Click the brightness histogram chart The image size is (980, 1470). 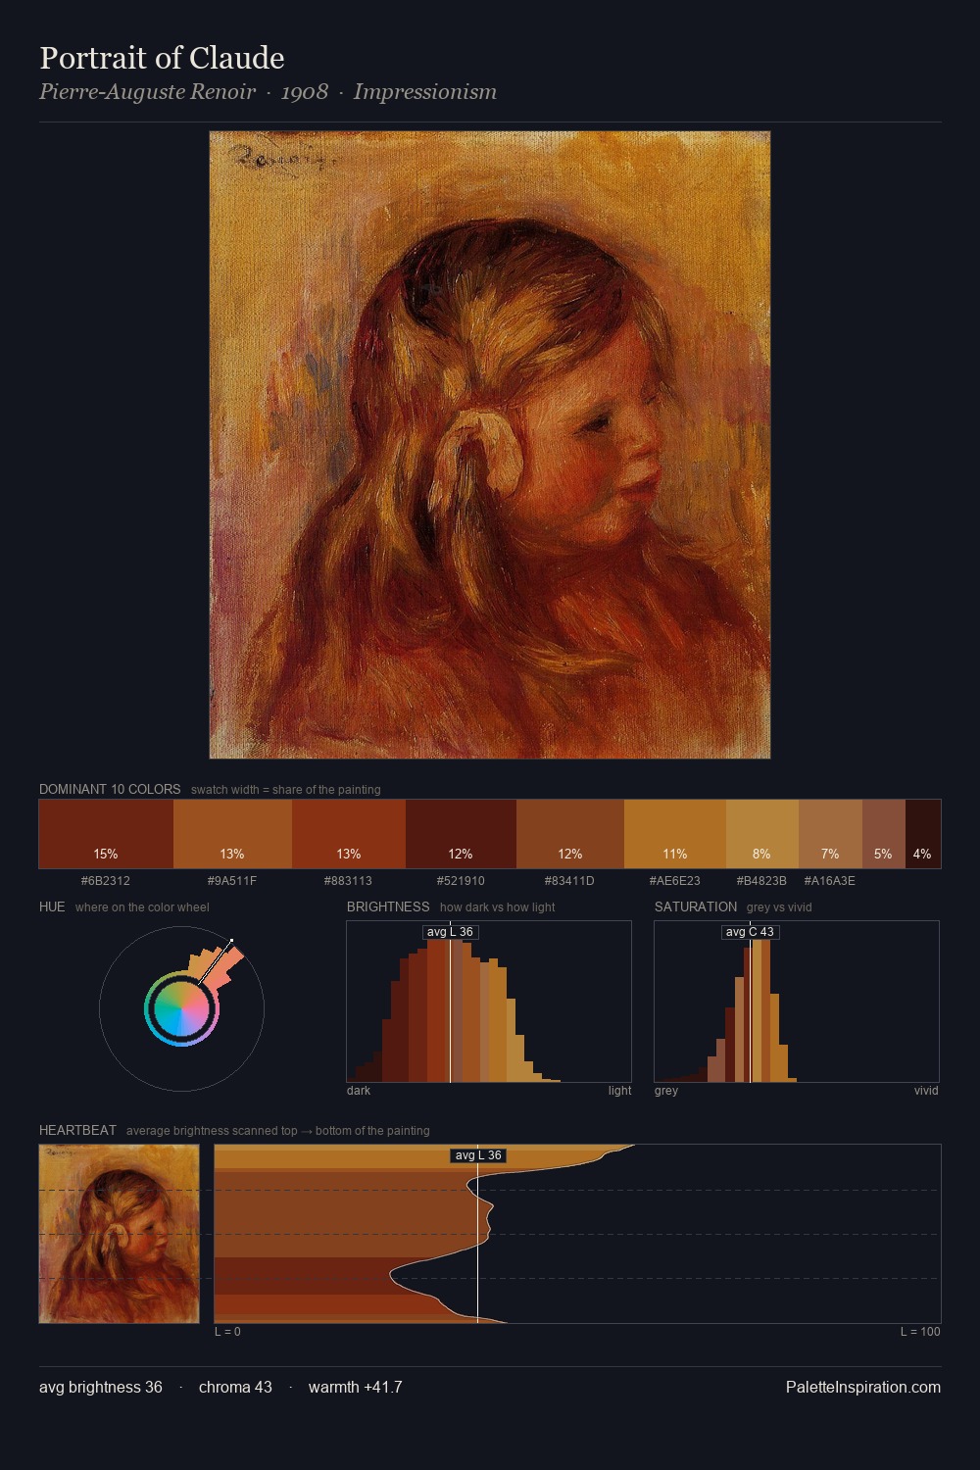[489, 1002]
